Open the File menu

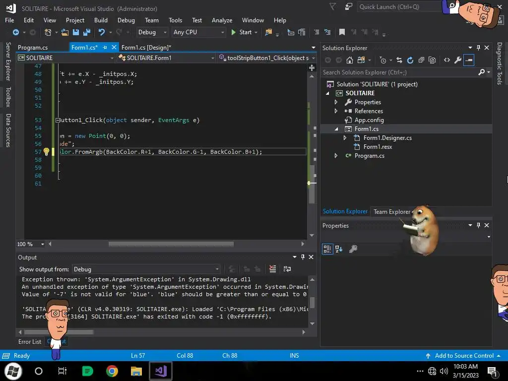(x=9, y=20)
